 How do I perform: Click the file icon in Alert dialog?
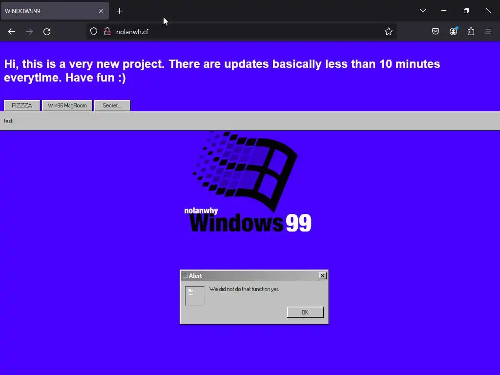click(194, 295)
